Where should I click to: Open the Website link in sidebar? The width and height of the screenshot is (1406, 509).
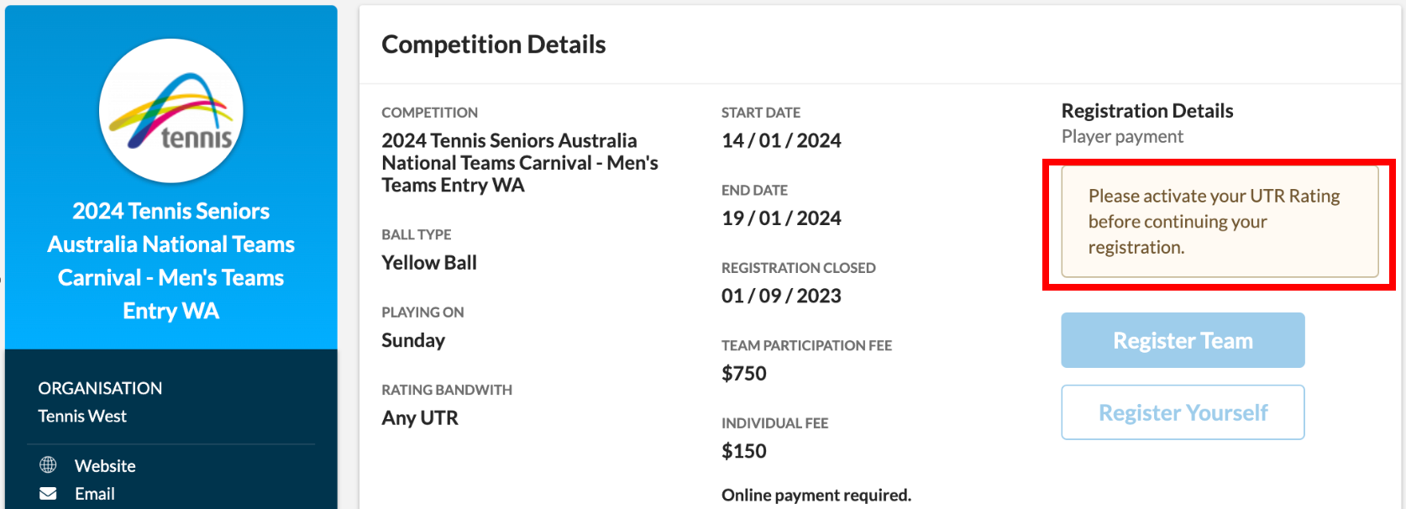105,465
